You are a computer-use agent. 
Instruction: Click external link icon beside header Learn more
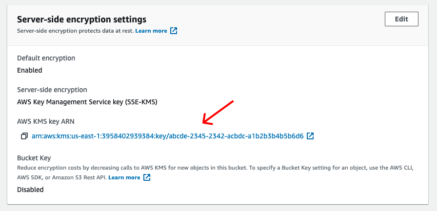coord(174,31)
